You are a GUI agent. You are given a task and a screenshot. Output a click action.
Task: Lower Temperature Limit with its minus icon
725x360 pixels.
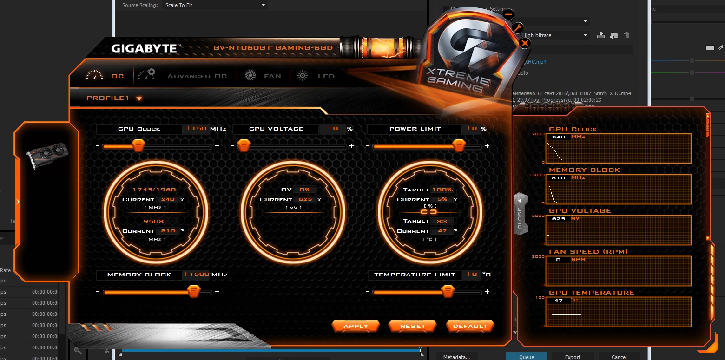pos(368,292)
